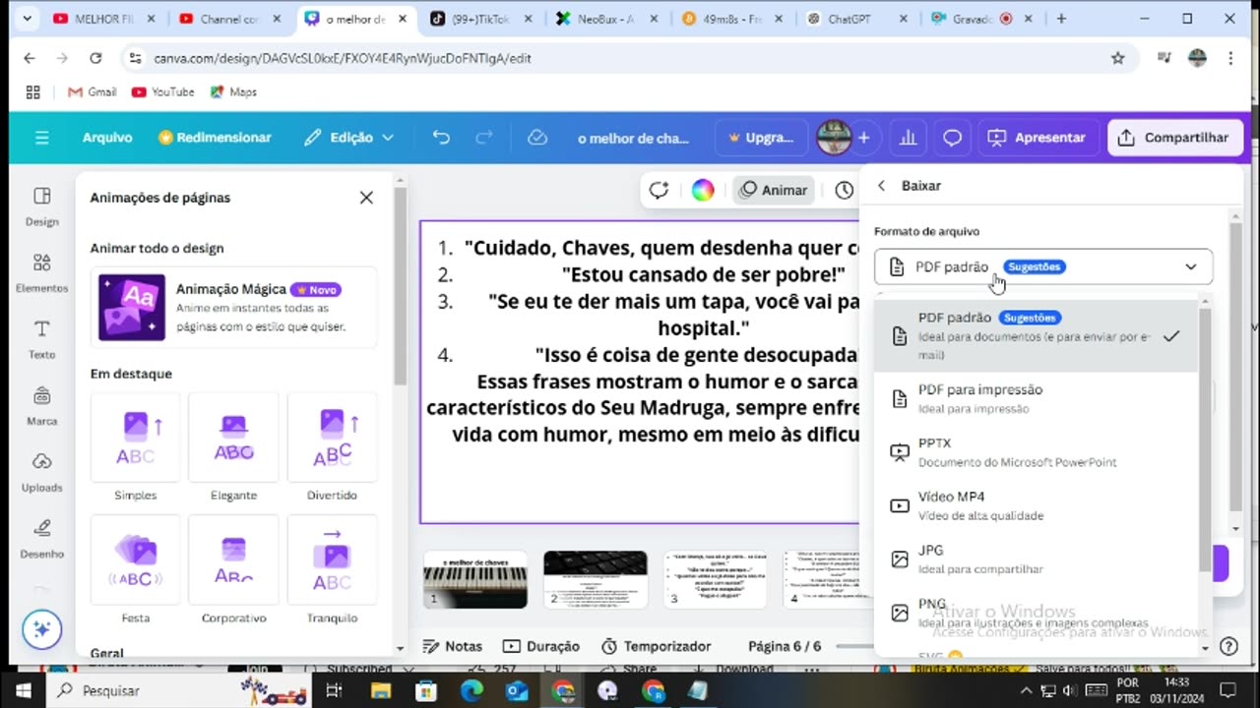
Task: Undo the last action
Action: point(441,138)
